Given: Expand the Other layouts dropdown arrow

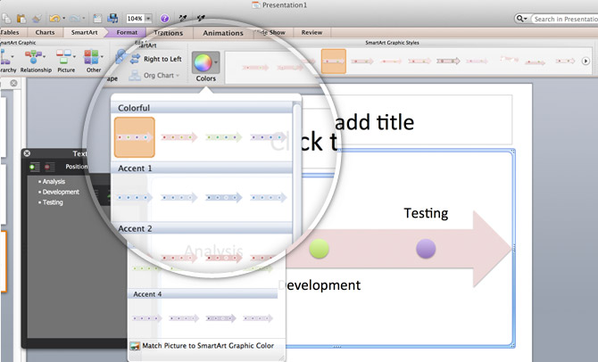Looking at the screenshot, I should coord(102,57).
